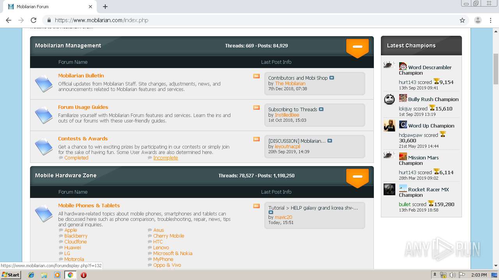Click the Word Descrambler game icon
This screenshot has width=499, height=280.
point(403,66)
